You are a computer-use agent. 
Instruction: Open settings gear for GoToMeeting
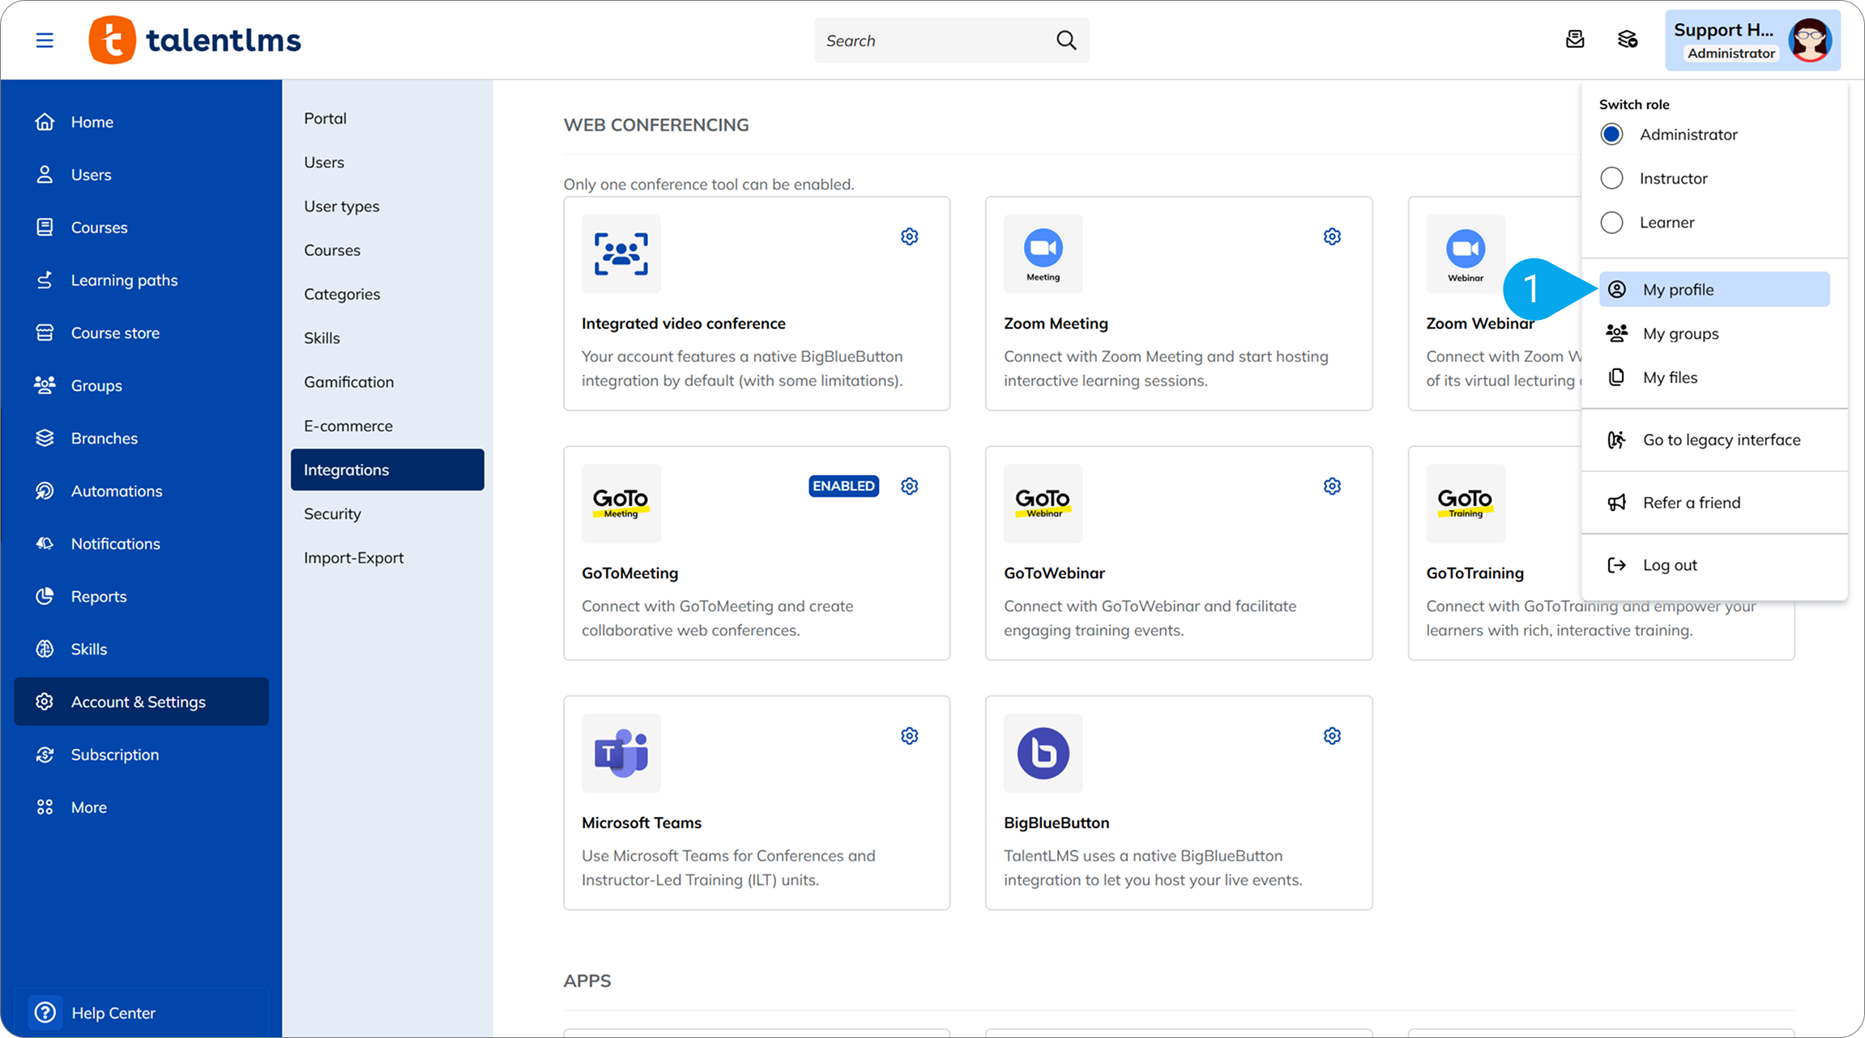909,486
